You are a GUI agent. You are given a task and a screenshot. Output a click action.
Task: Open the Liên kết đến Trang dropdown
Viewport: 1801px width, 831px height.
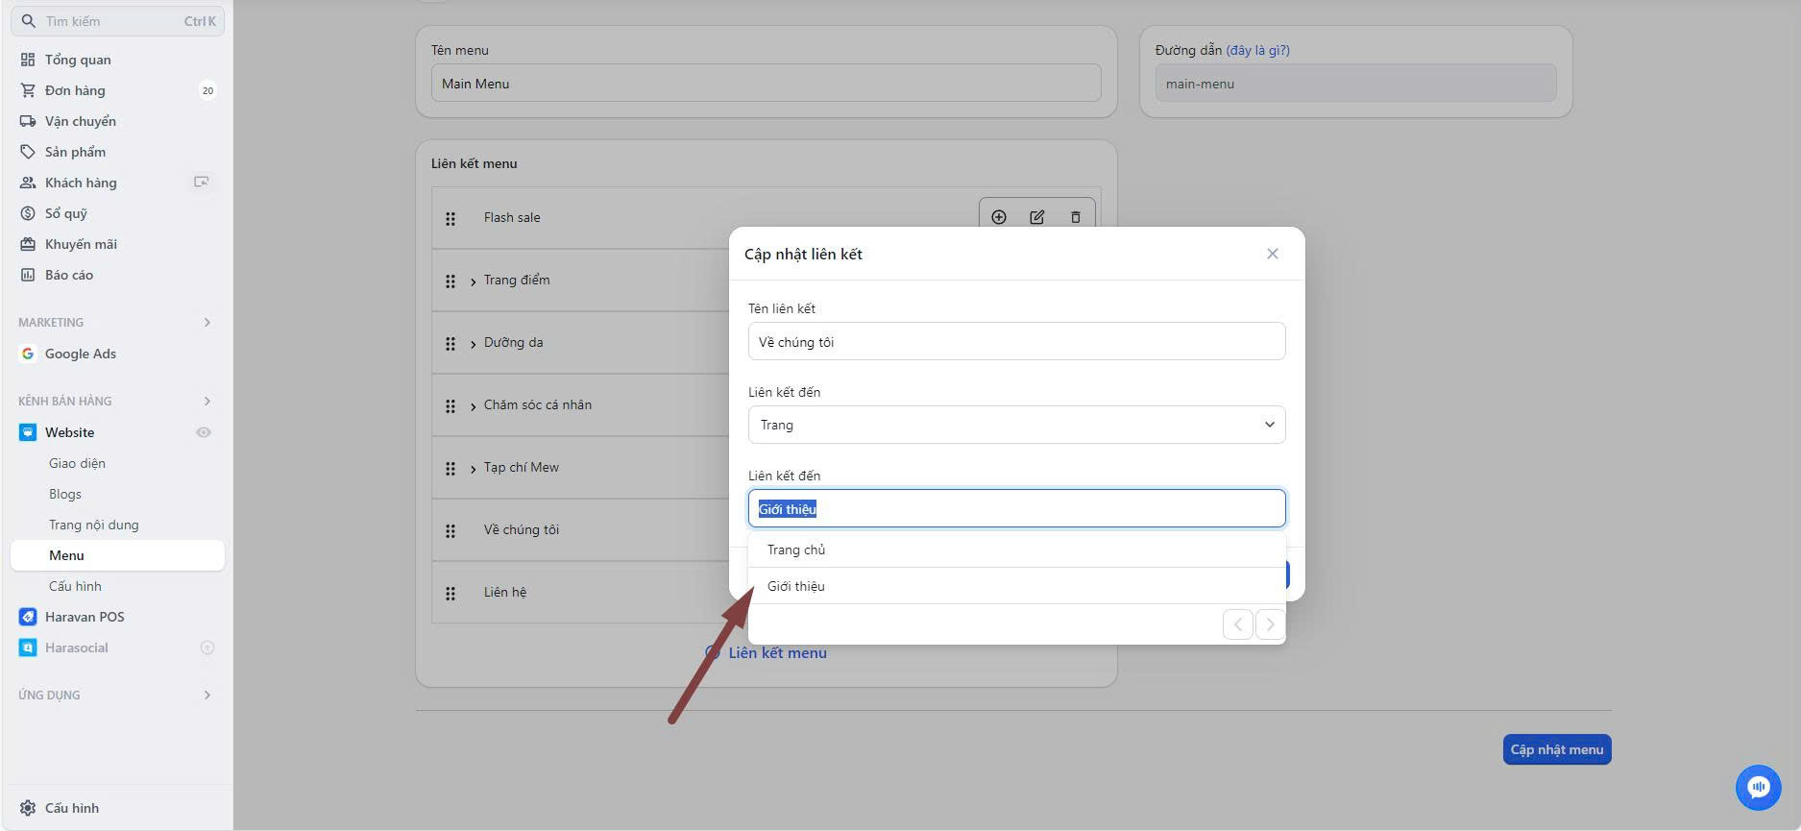[x=1016, y=425]
